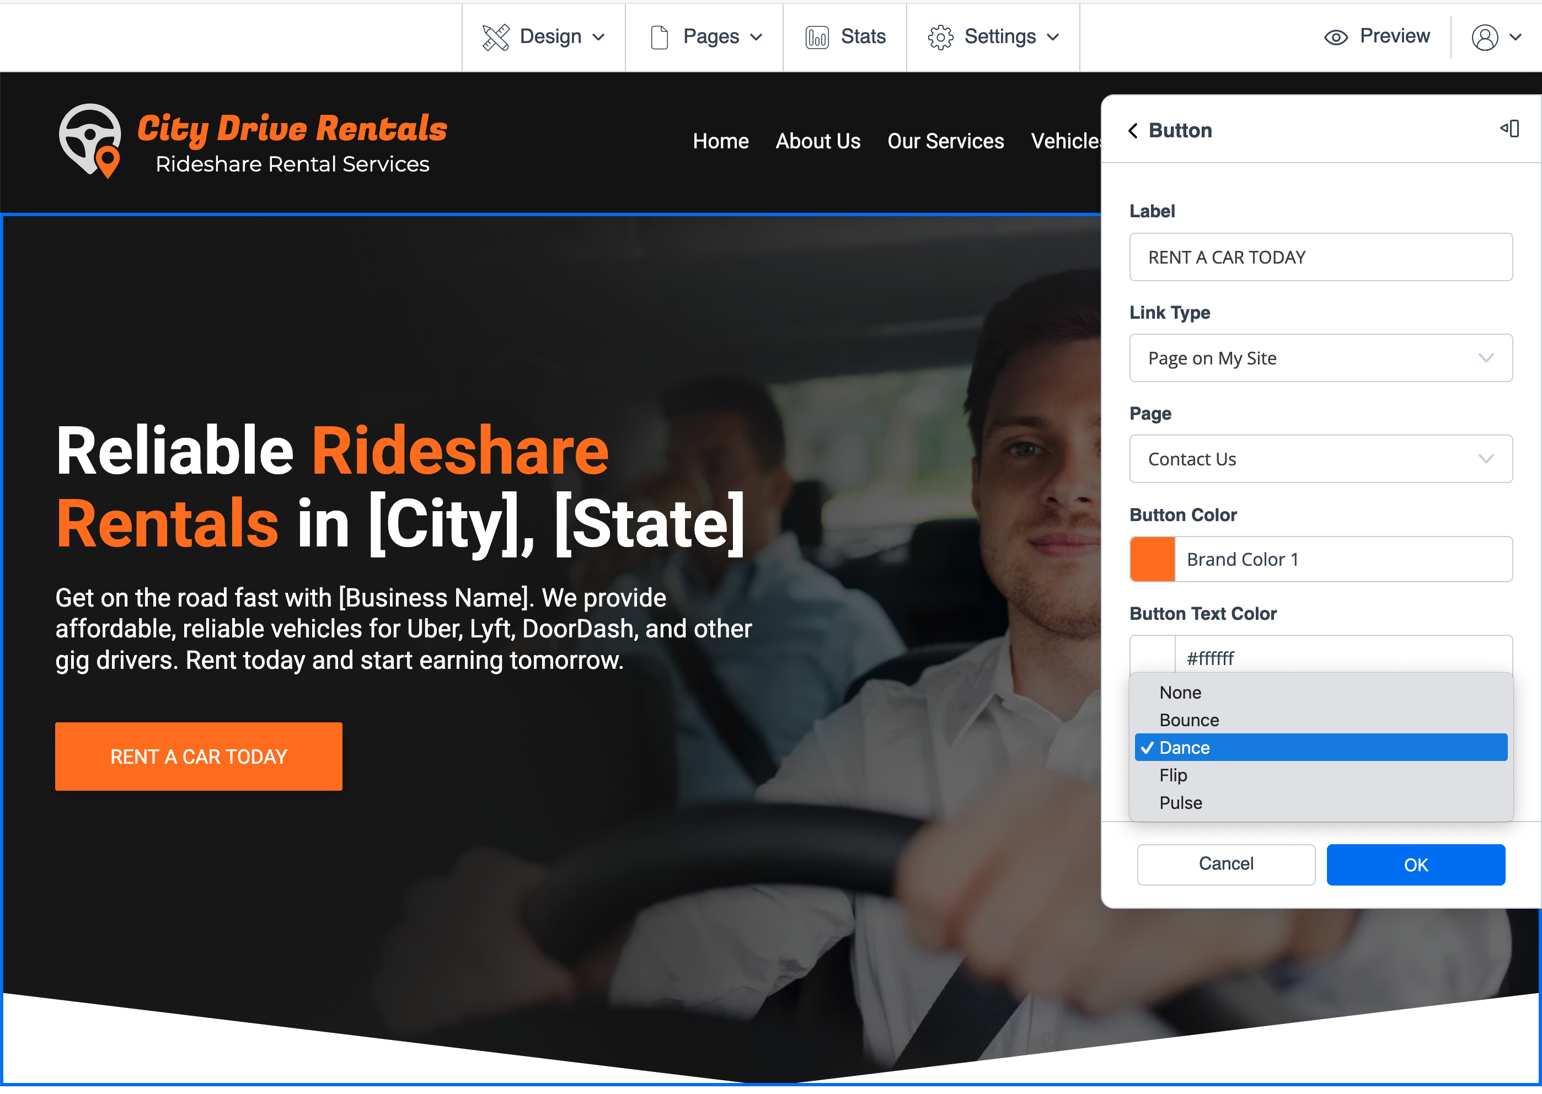Expand the Settings menu chevron
This screenshot has height=1094, width=1542.
coord(1053,37)
